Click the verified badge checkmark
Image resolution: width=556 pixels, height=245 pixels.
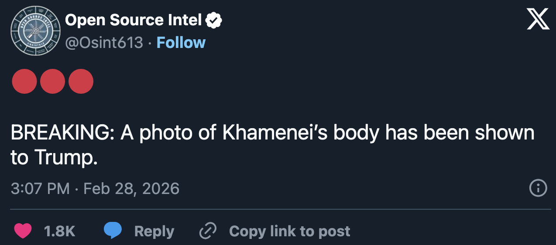(214, 20)
